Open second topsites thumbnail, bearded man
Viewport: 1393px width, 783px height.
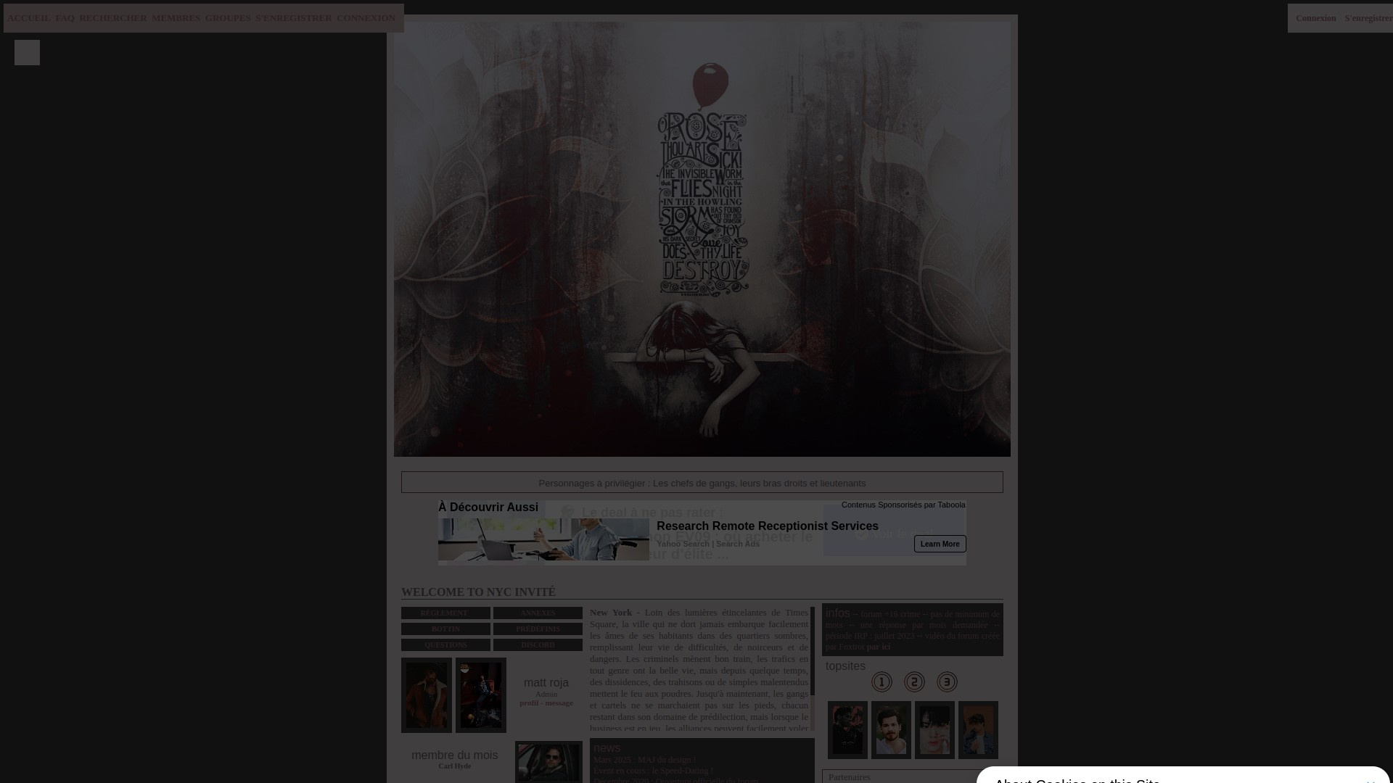pyautogui.click(x=891, y=730)
